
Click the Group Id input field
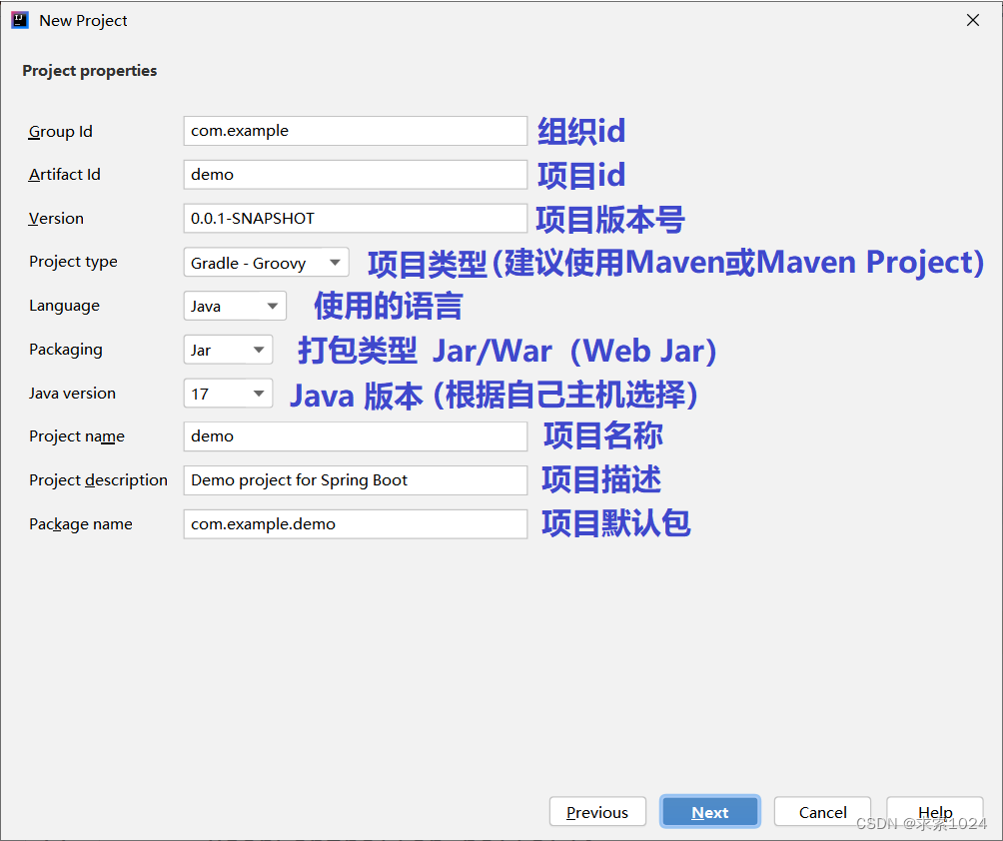pyautogui.click(x=355, y=131)
